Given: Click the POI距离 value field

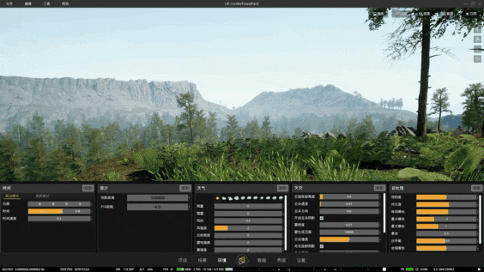Looking at the screenshot, I should point(157,206).
